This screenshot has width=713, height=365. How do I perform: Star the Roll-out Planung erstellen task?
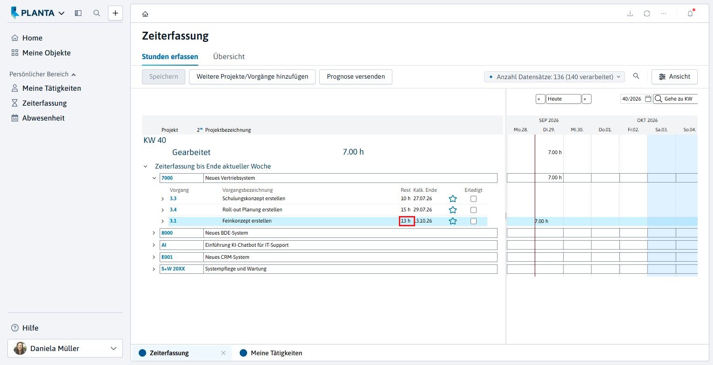(453, 210)
